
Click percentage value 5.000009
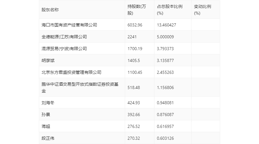coord(165,37)
